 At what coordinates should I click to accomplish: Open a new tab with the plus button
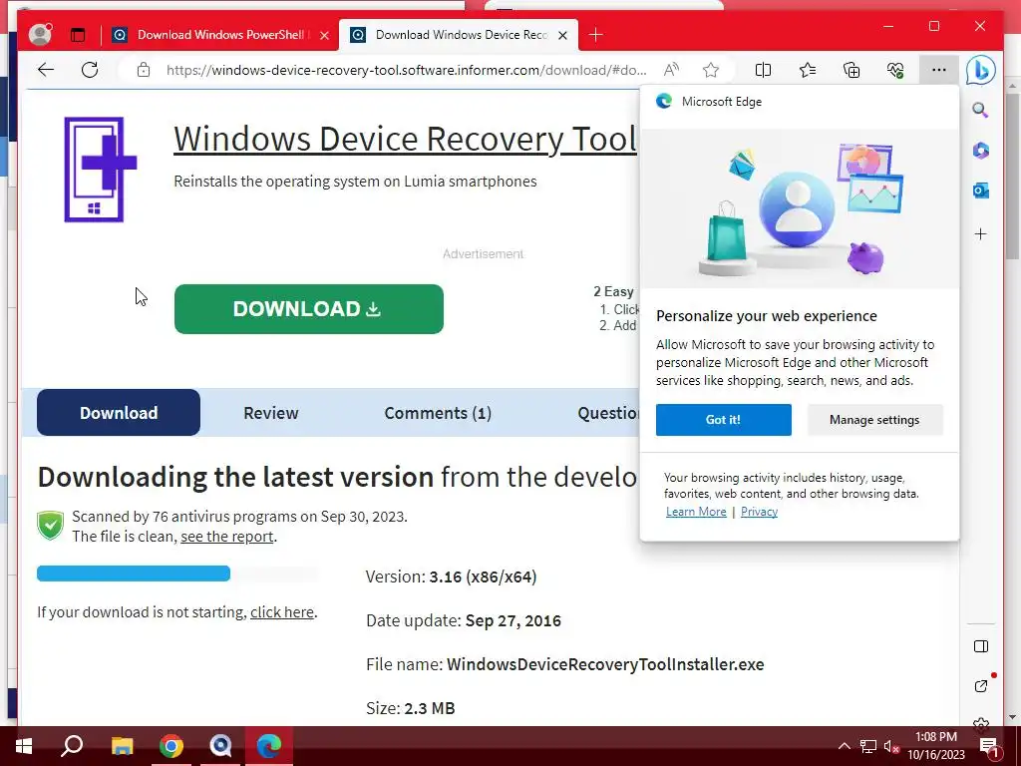pos(596,35)
